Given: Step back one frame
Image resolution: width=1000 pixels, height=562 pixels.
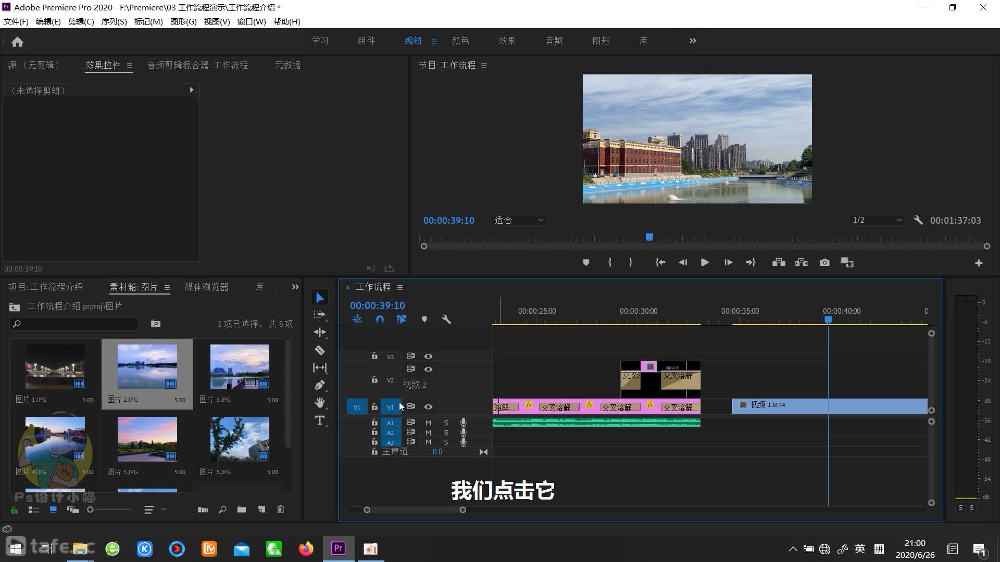Looking at the screenshot, I should pos(683,263).
